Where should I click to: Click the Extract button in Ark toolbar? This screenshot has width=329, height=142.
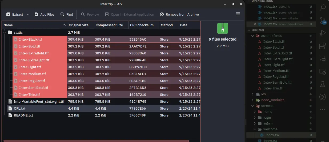tap(15, 14)
